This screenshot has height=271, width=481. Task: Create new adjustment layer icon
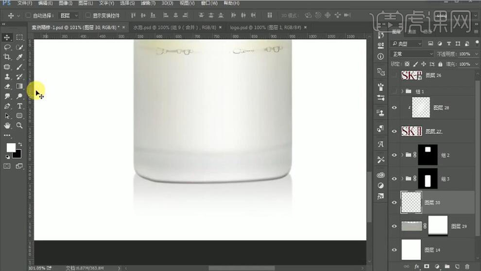[x=437, y=267]
